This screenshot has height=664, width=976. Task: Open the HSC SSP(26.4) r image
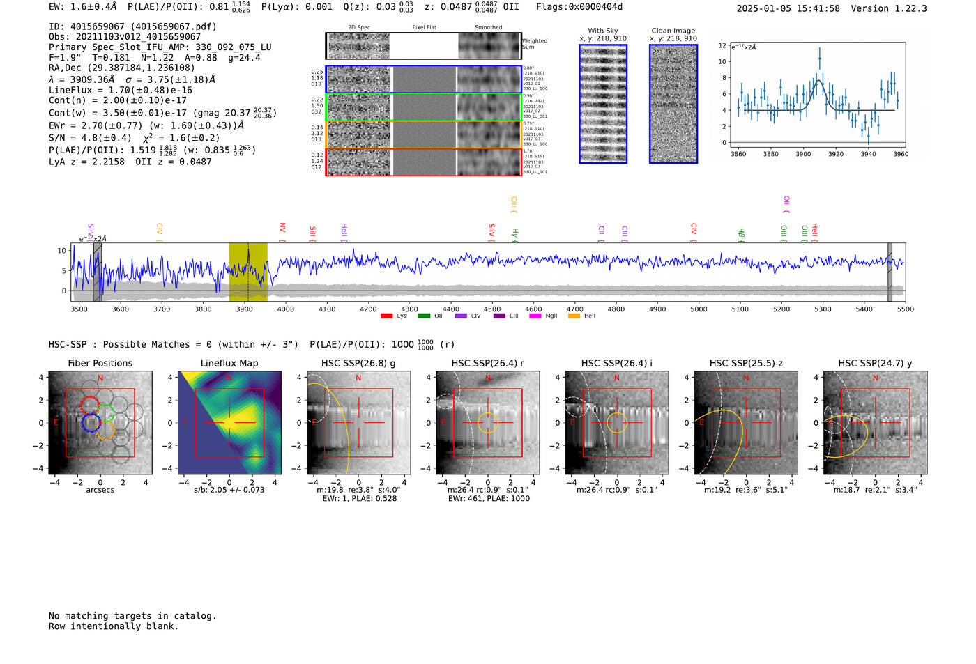click(488, 423)
